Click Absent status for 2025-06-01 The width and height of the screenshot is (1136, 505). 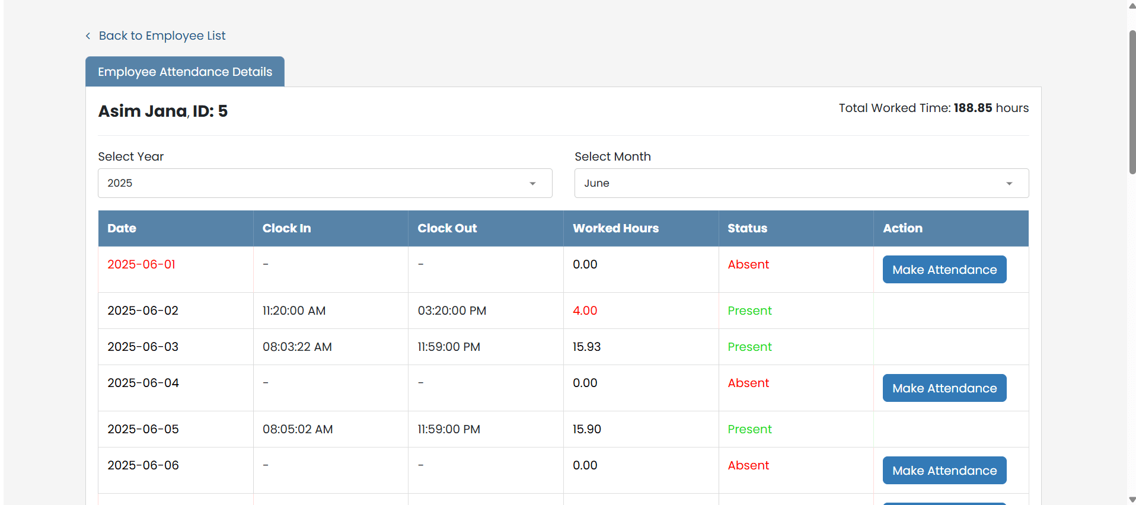748,264
